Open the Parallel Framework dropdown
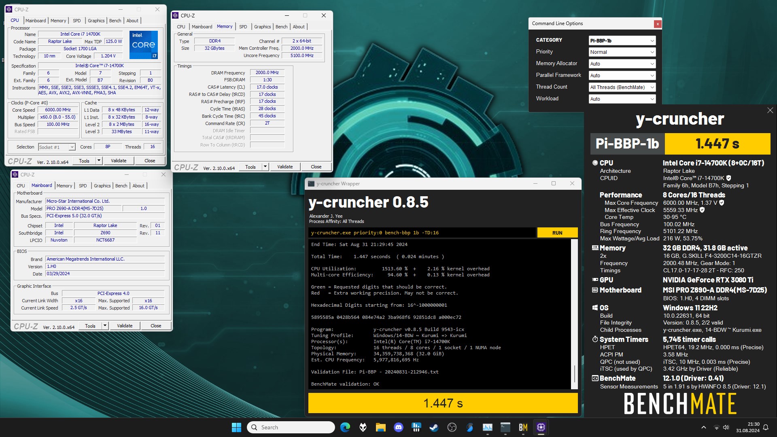 (622, 76)
